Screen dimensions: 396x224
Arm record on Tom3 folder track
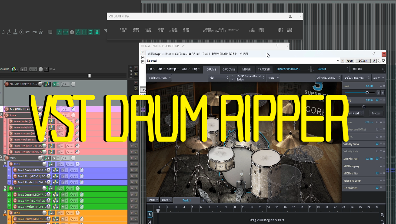11,213
